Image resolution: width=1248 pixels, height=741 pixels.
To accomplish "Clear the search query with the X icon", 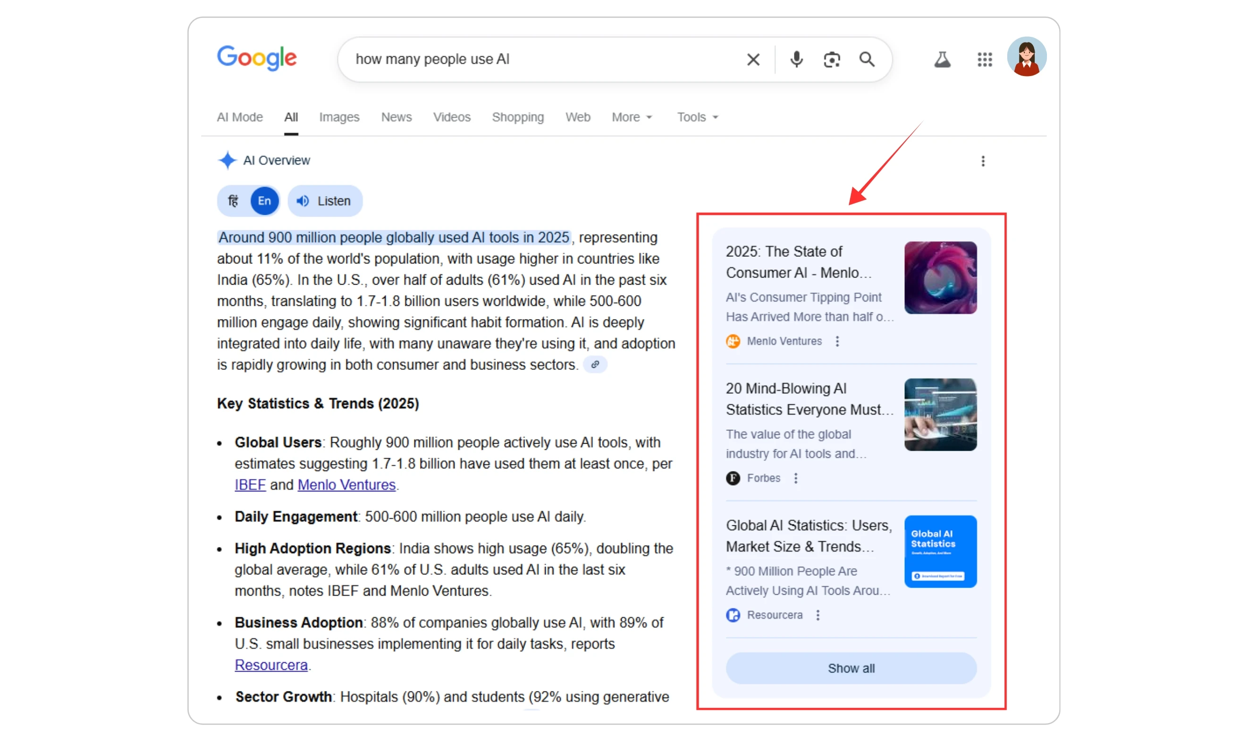I will [x=753, y=60].
